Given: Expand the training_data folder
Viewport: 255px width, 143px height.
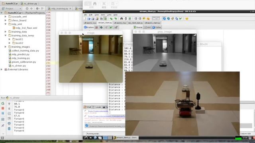Looking at the screenshot, I should [6, 32].
